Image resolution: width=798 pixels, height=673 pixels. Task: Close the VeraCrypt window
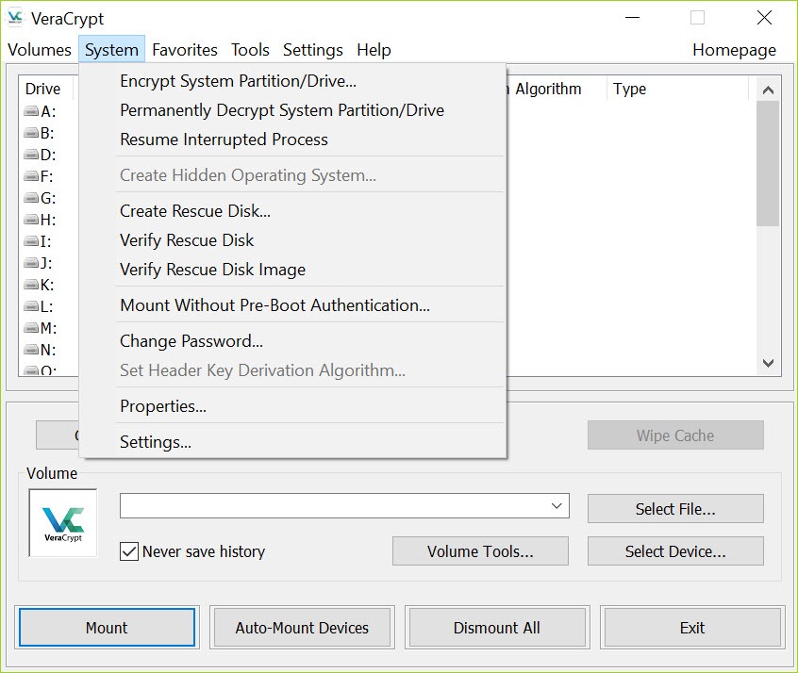[764, 18]
